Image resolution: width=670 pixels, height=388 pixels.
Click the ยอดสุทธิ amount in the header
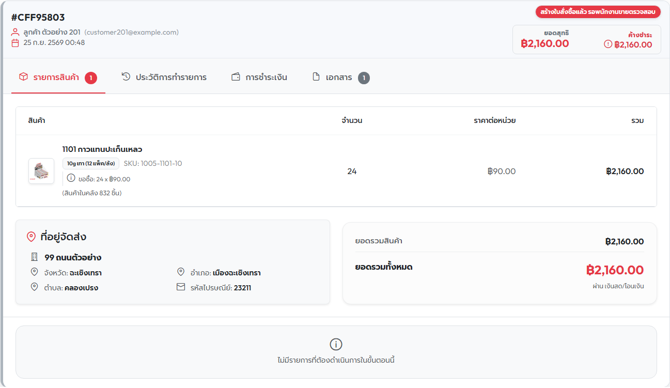coord(545,44)
